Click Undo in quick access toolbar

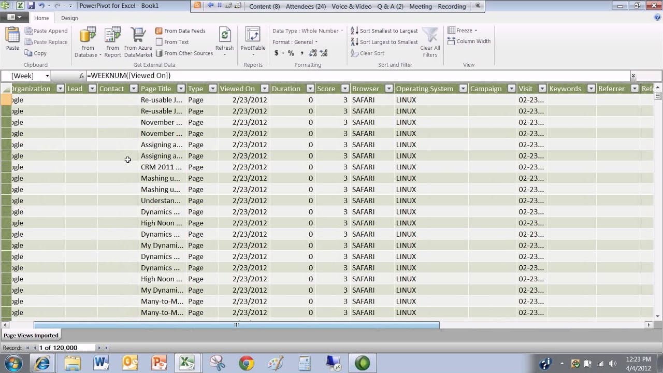pyautogui.click(x=41, y=6)
